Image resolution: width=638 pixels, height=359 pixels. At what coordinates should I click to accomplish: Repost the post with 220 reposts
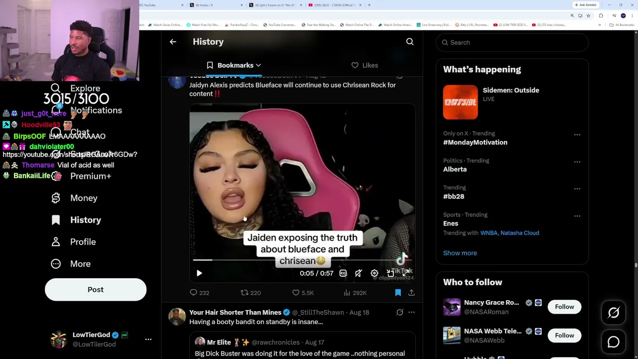pyautogui.click(x=251, y=293)
